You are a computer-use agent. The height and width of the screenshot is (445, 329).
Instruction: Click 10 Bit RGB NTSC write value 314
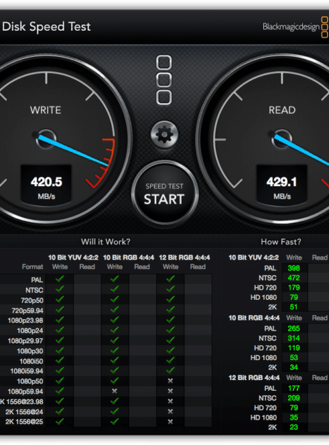click(x=294, y=338)
